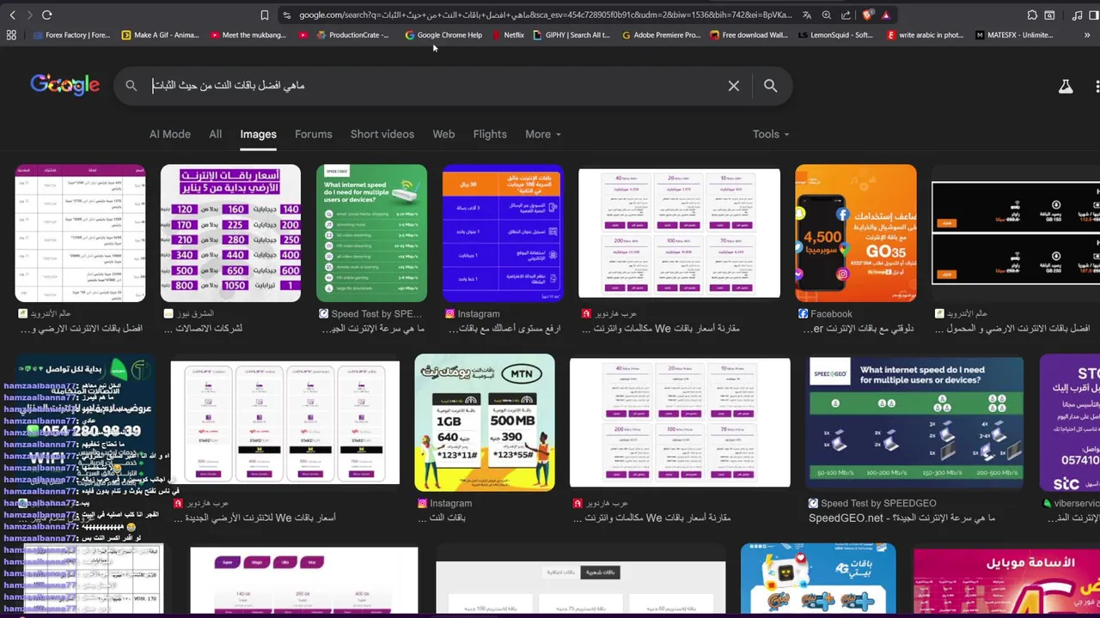The width and height of the screenshot is (1100, 618).
Task: Open Search Labs flask icon
Action: coord(1066,86)
